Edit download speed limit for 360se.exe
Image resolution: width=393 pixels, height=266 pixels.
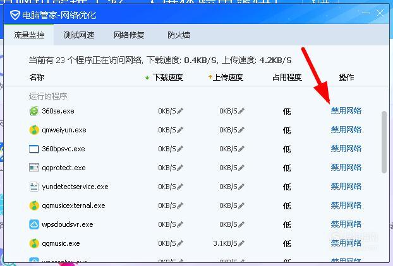coord(180,111)
